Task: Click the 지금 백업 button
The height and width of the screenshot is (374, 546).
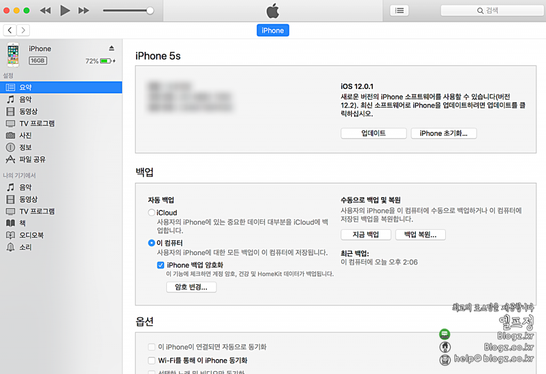Action: (366, 234)
